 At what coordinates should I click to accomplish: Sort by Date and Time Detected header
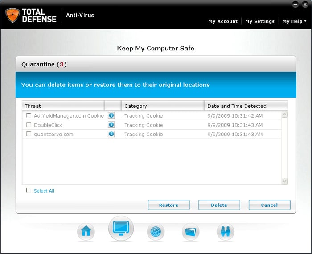[x=246, y=106]
